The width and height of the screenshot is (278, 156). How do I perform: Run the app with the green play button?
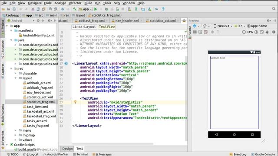[x=96, y=9]
